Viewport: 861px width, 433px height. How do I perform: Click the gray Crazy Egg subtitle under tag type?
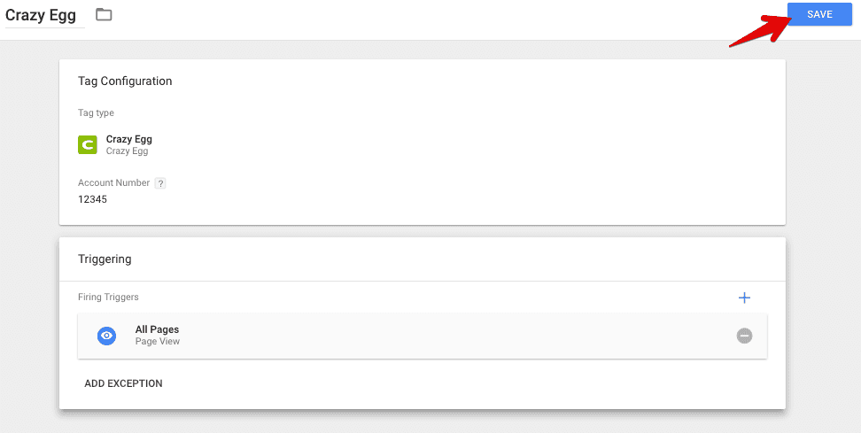pos(127,151)
